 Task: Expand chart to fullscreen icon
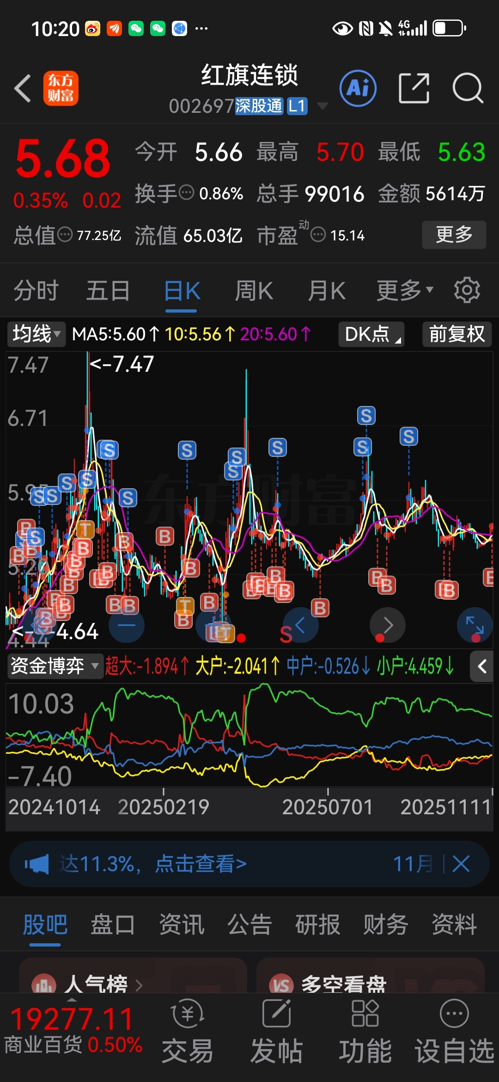[x=475, y=625]
